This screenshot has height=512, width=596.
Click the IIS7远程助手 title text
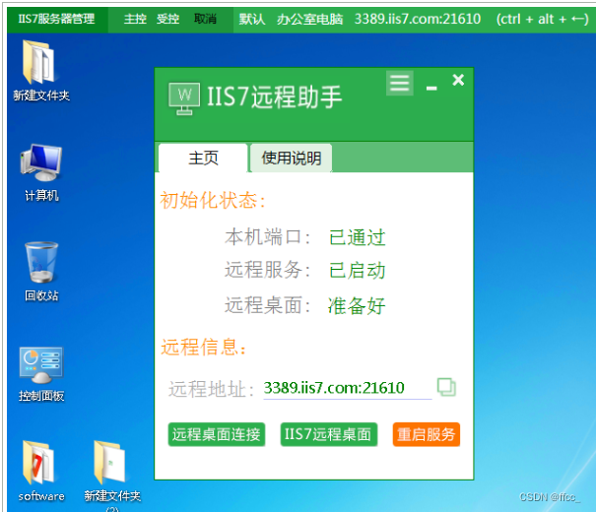tap(275, 96)
